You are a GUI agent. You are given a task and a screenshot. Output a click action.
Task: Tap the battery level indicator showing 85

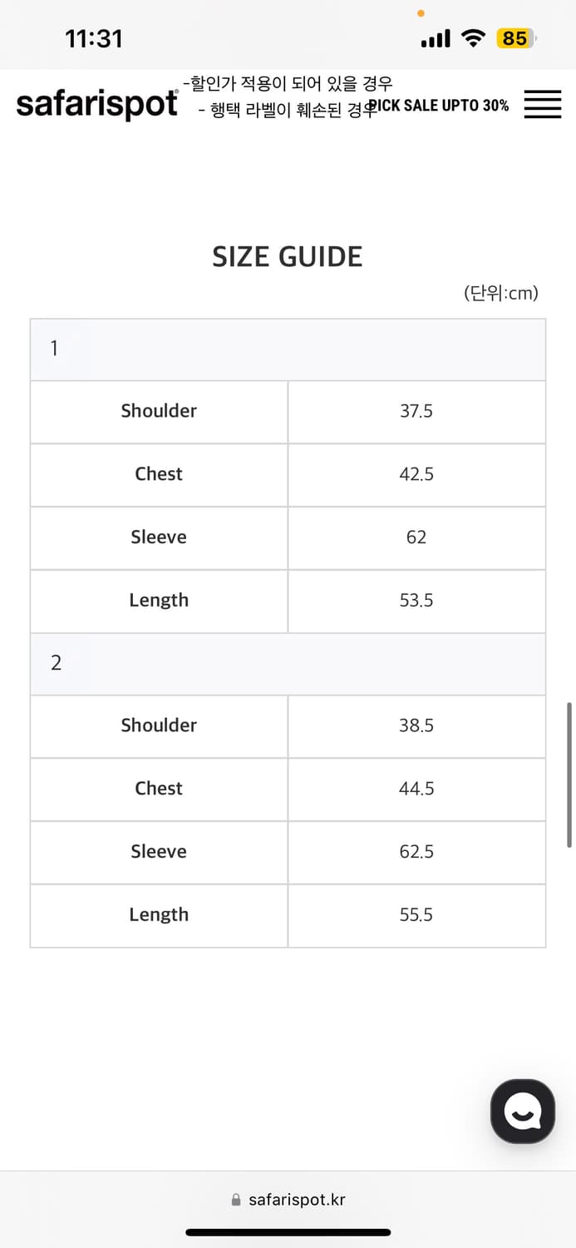pyautogui.click(x=514, y=38)
